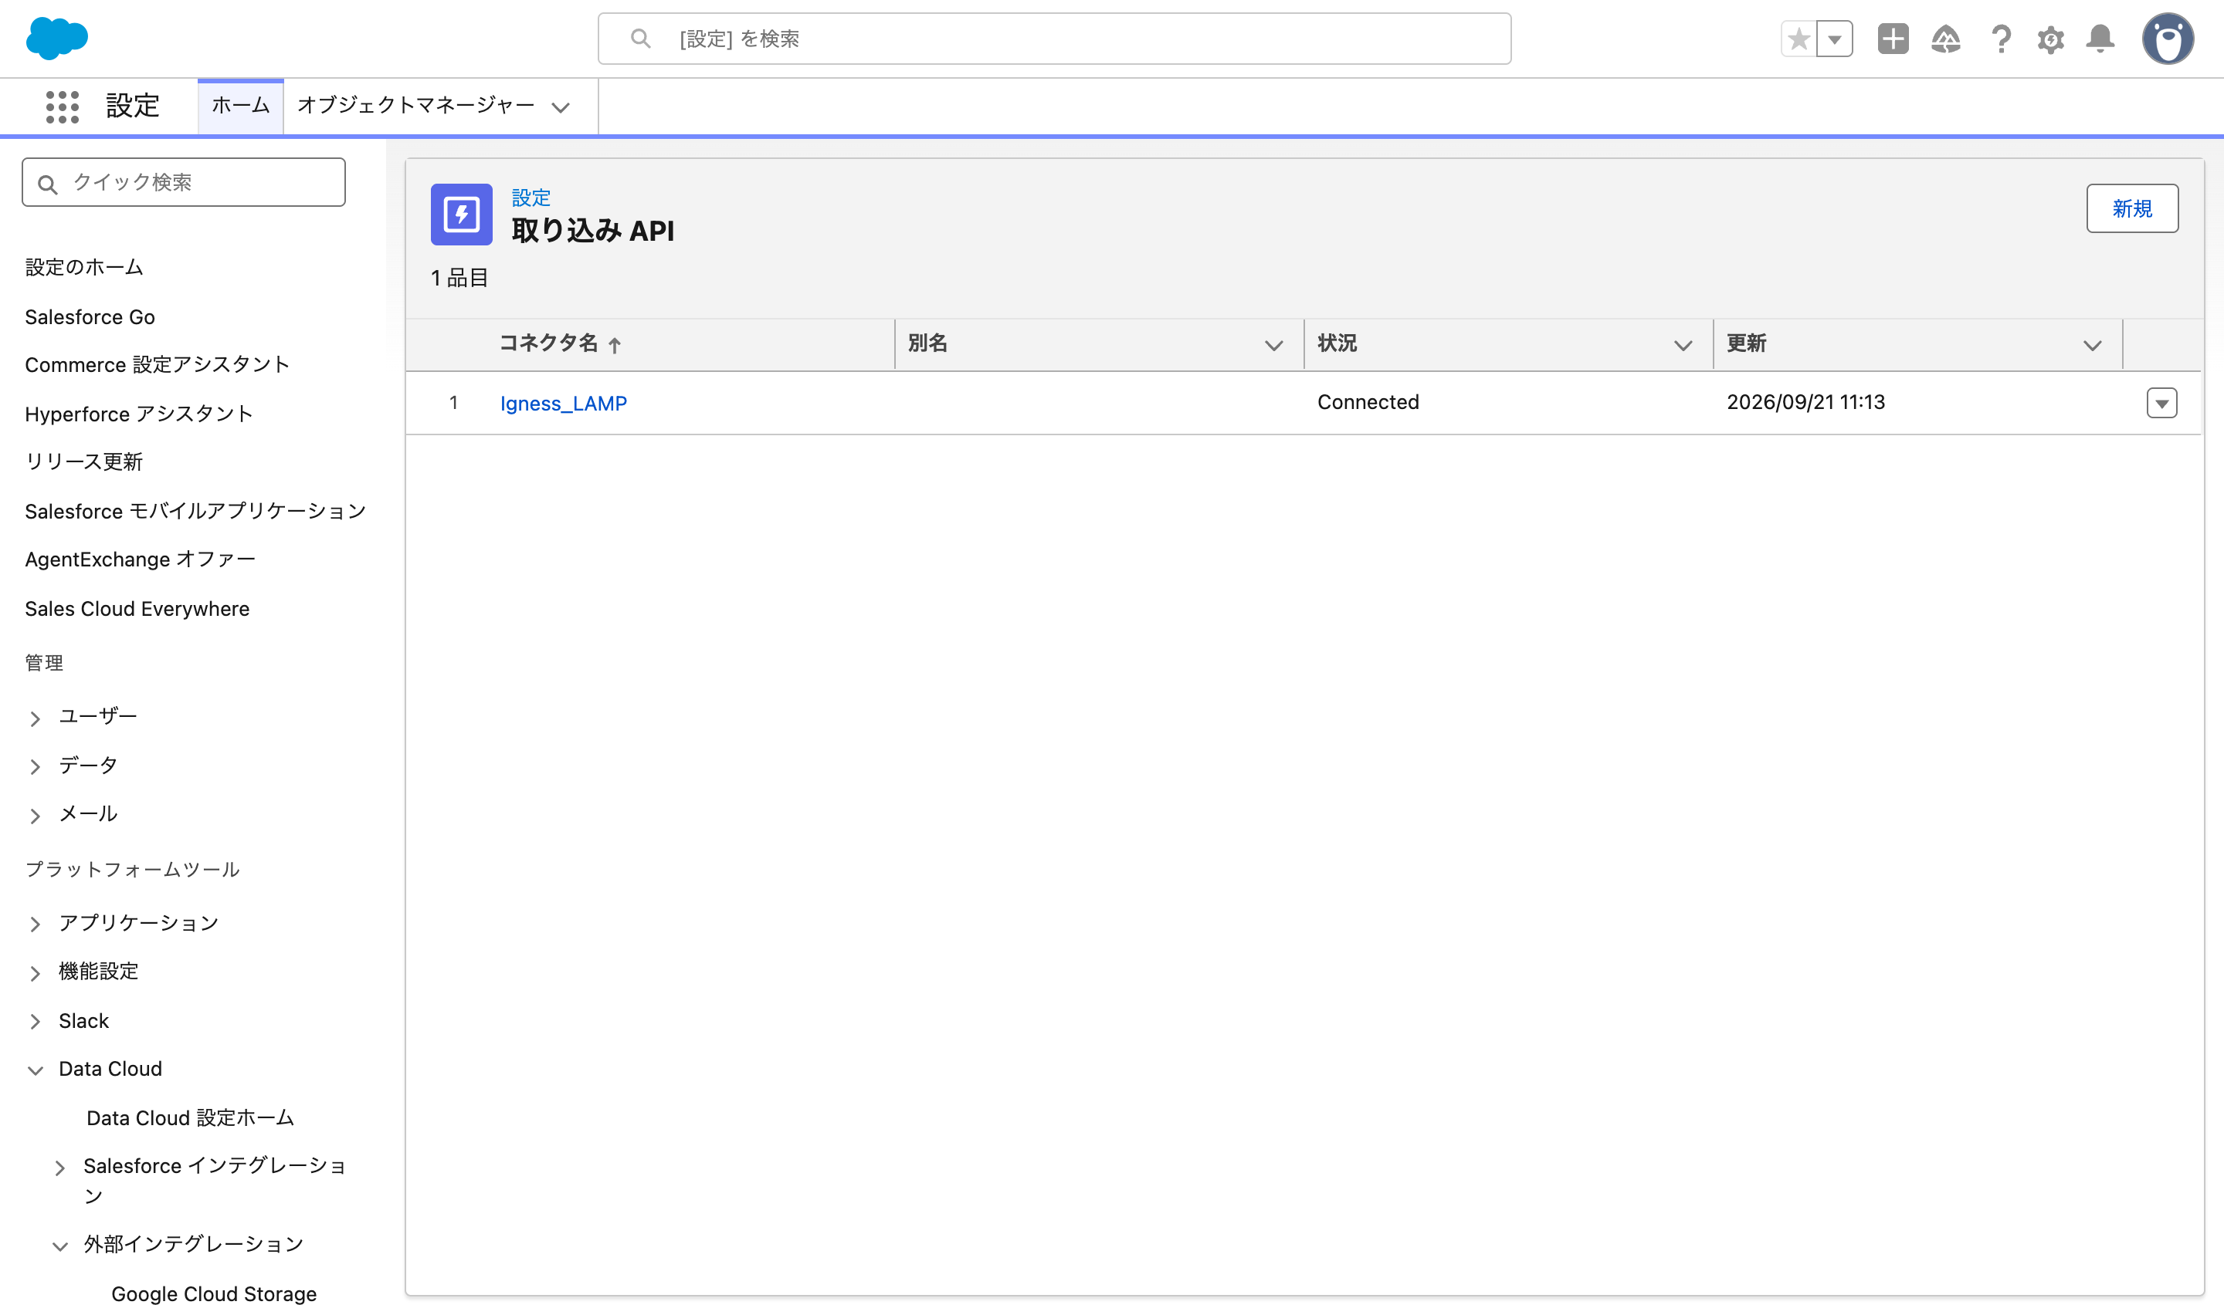Open the App Launcher grid icon
This screenshot has height=1315, width=2224.
coord(62,106)
